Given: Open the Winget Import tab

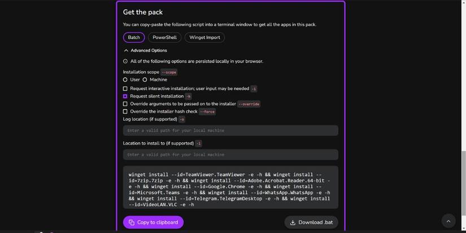Looking at the screenshot, I should click(x=205, y=37).
